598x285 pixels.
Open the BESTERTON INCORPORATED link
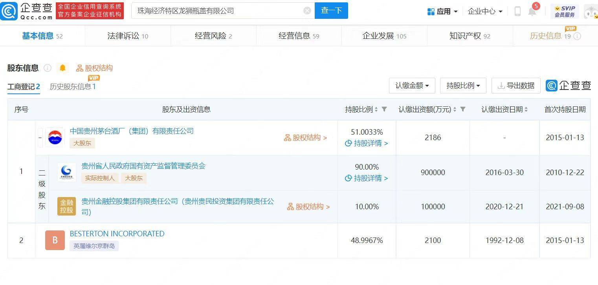(x=117, y=234)
